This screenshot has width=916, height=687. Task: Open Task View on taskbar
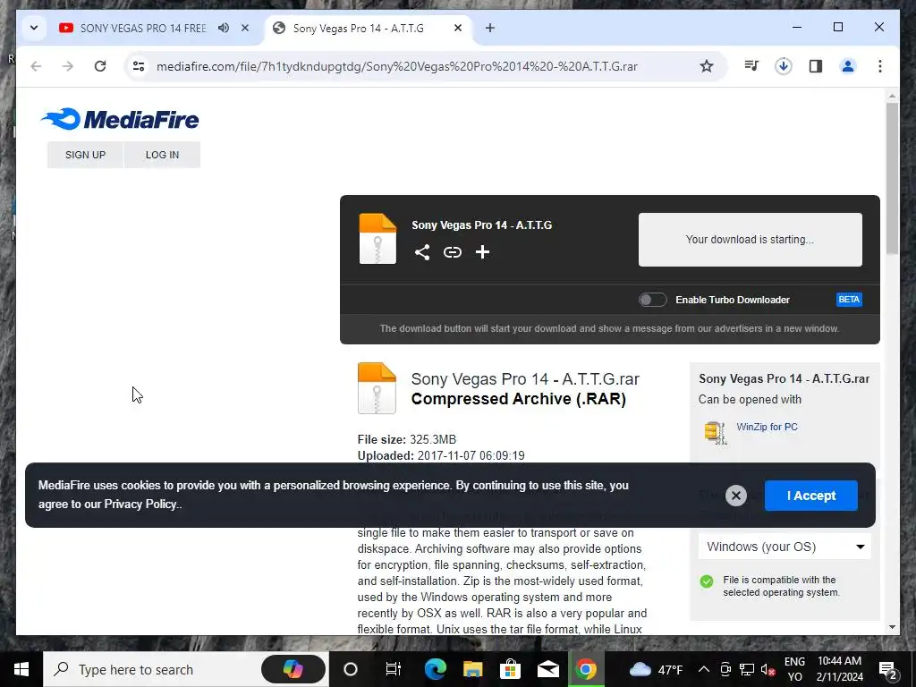(x=394, y=669)
